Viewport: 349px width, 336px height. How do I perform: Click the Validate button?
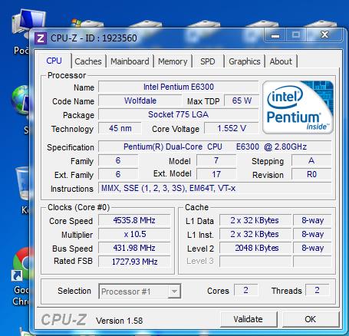pos(249,319)
